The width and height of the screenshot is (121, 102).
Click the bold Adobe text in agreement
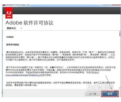[x=10, y=37]
